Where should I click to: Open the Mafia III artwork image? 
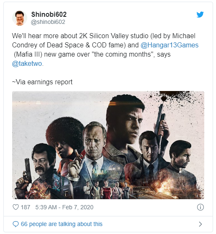(108, 145)
